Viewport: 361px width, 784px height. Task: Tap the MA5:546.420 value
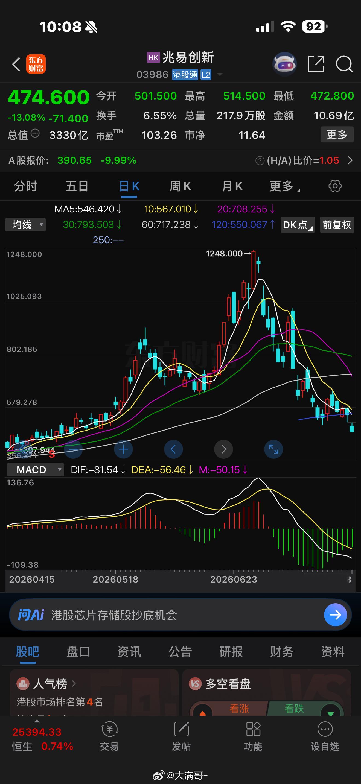tap(88, 209)
